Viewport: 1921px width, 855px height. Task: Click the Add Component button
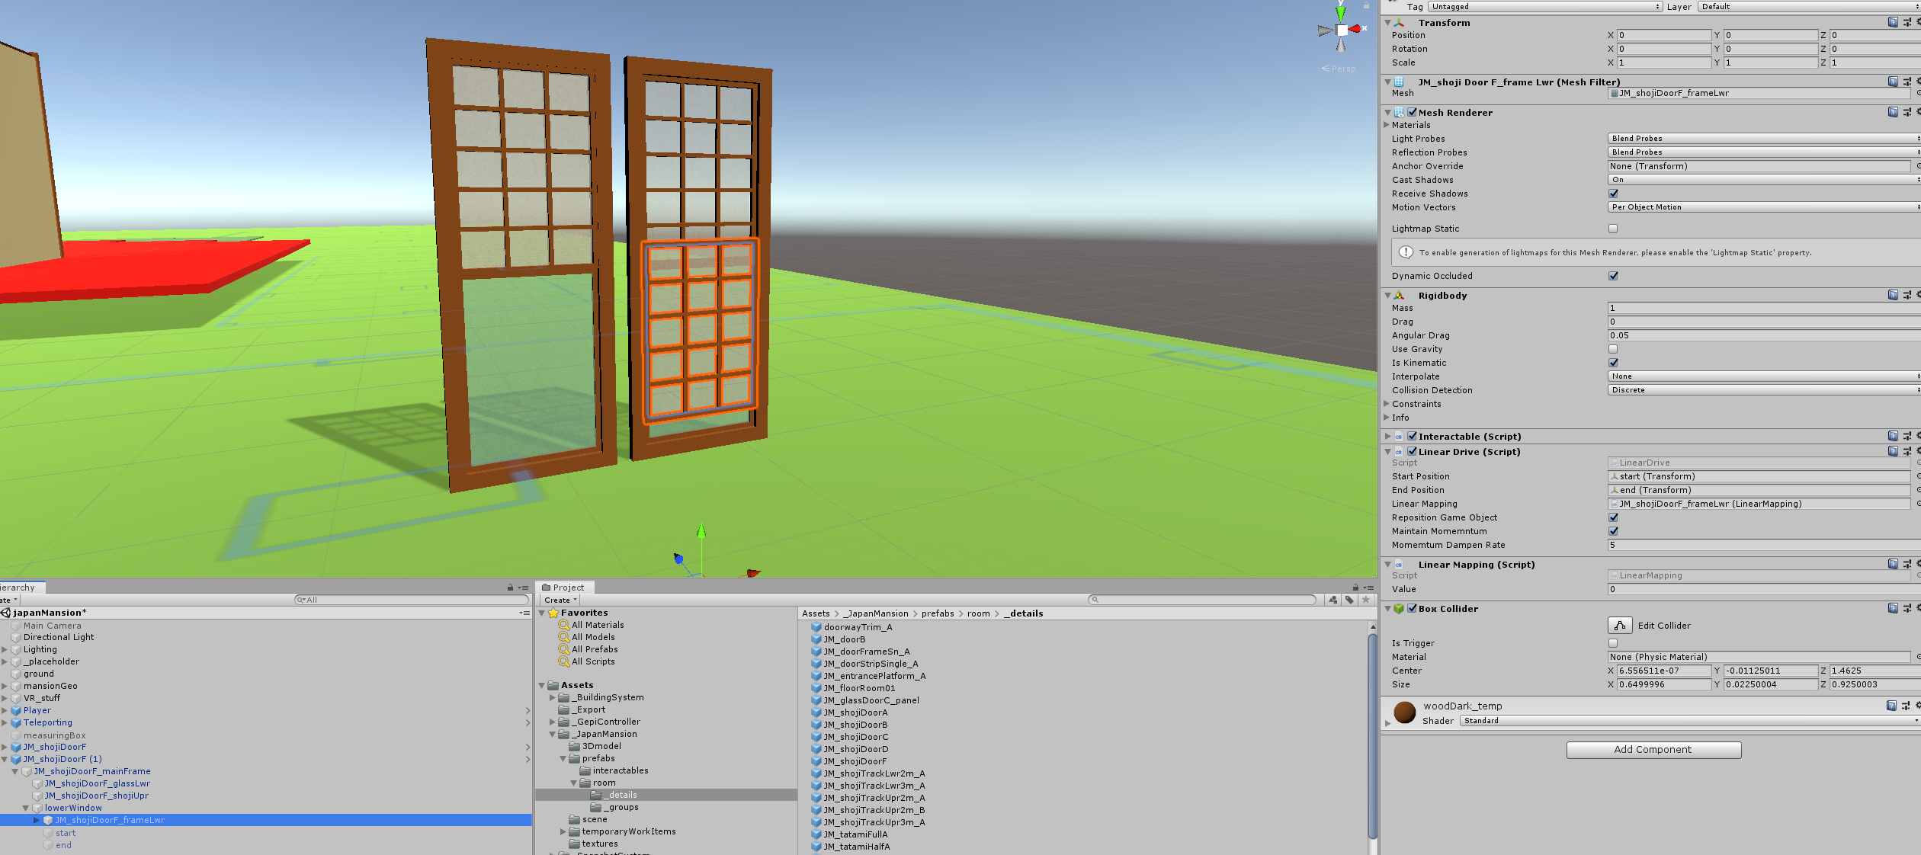(x=1653, y=750)
